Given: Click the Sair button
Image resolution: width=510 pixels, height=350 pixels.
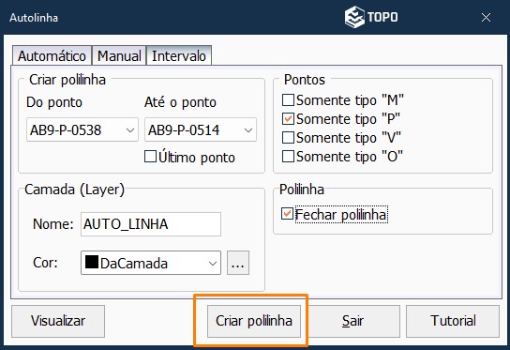Looking at the screenshot, I should [352, 321].
